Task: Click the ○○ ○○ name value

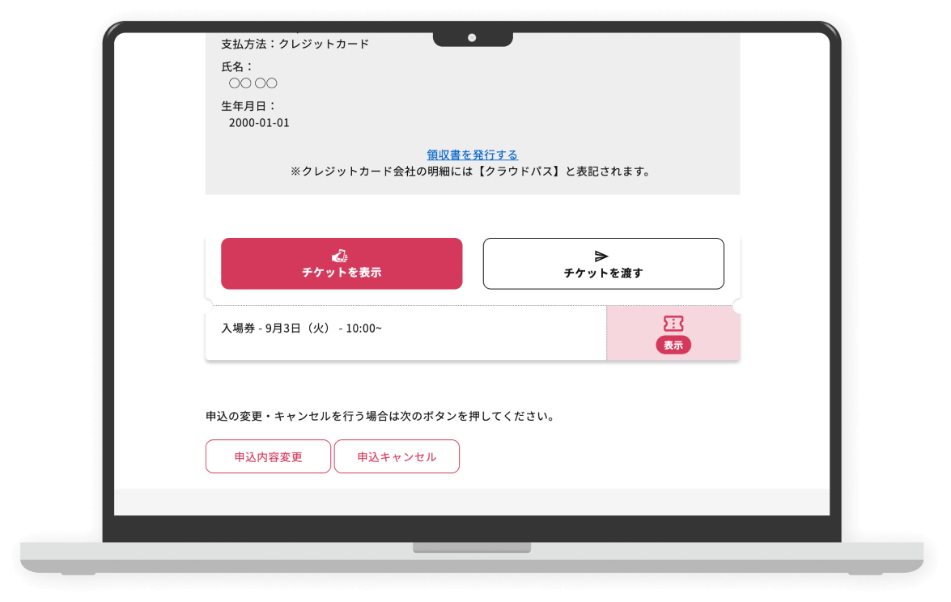Action: [x=253, y=83]
